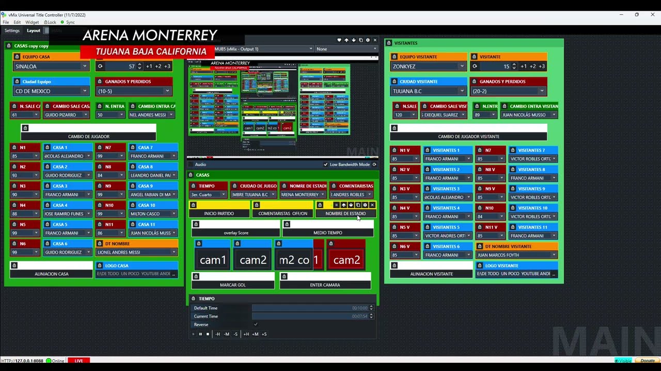Open the TIEMPO dropdown showing 3er. Cuarto
This screenshot has height=371, width=661.
[x=208, y=194]
